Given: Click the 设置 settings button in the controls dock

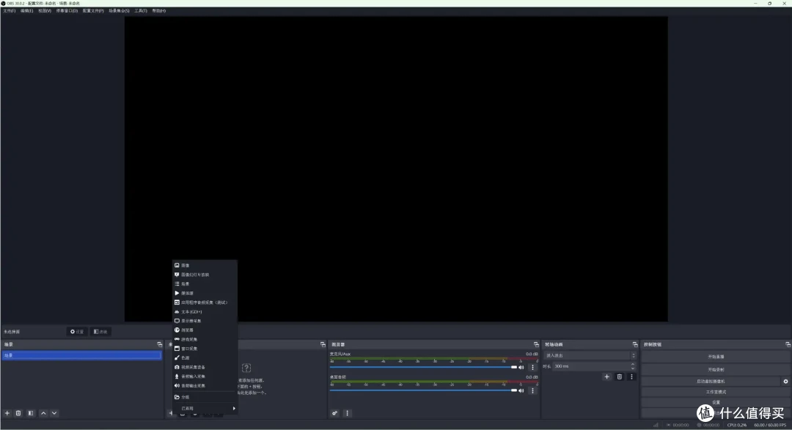Looking at the screenshot, I should 716,402.
